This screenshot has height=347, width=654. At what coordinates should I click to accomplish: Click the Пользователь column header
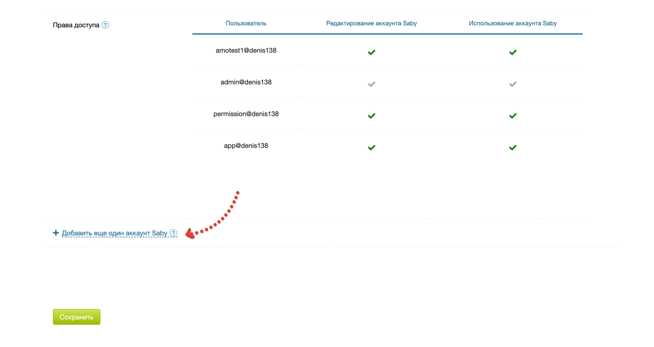tap(246, 23)
